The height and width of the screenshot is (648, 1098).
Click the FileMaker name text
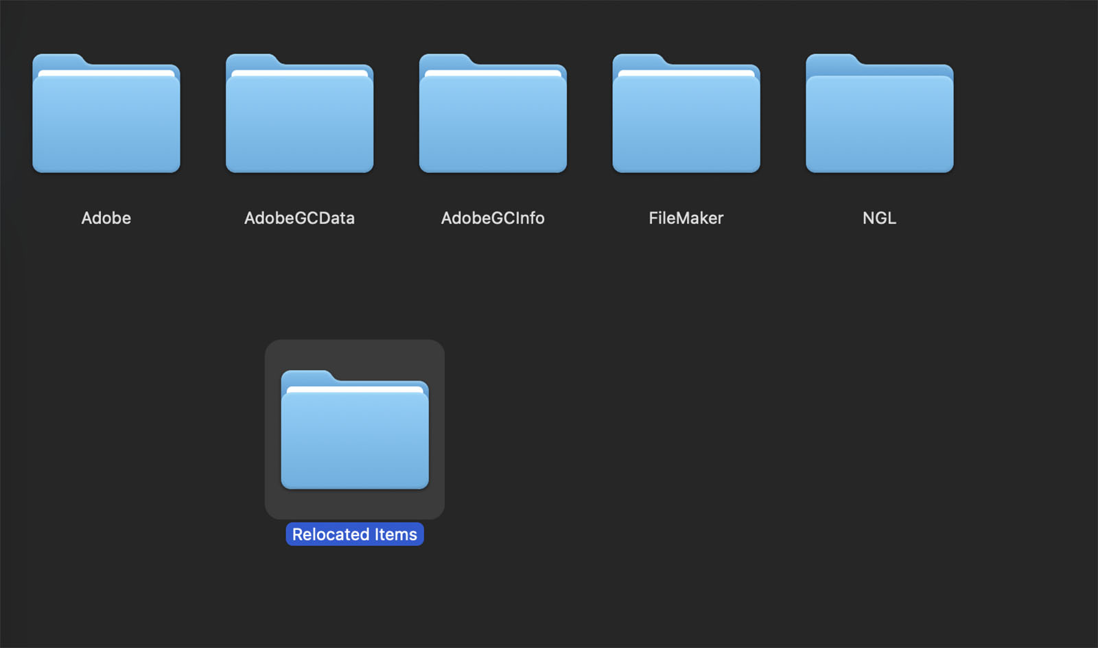(x=686, y=218)
